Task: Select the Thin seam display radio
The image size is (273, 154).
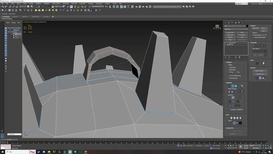Action: coord(238,72)
